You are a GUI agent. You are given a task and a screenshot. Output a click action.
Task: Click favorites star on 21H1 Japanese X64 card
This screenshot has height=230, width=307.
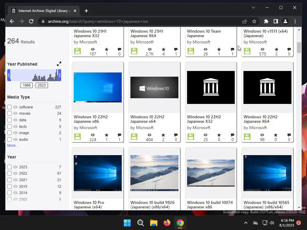[x=163, y=49]
